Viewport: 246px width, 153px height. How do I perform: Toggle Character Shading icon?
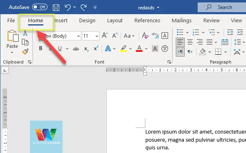155,49
